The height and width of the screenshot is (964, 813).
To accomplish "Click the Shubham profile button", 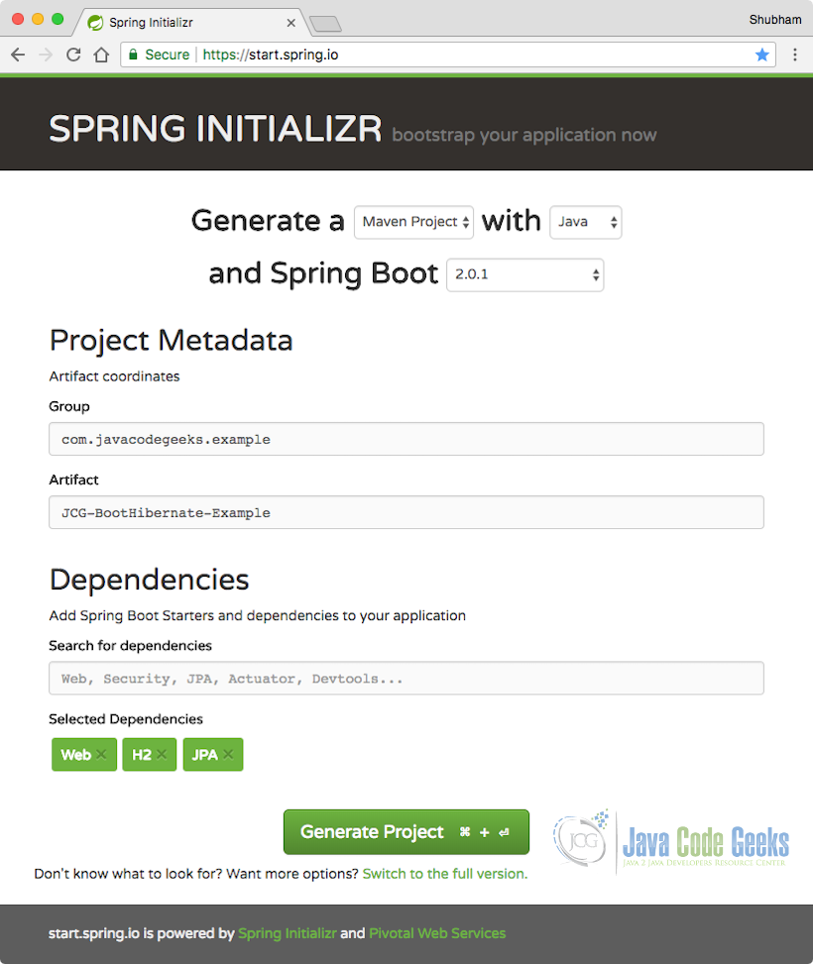I will pos(775,20).
